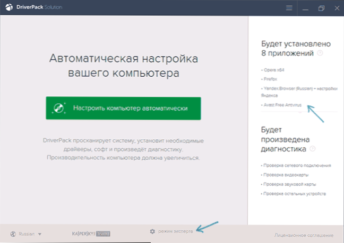The image size is (344, 243).
Task: Minimize the DriverPack window
Action: click(x=305, y=8)
